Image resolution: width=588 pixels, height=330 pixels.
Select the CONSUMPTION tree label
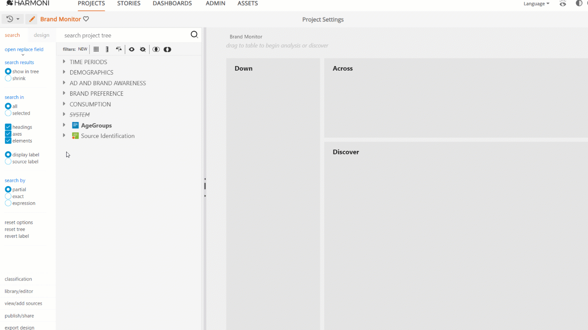tap(90, 104)
